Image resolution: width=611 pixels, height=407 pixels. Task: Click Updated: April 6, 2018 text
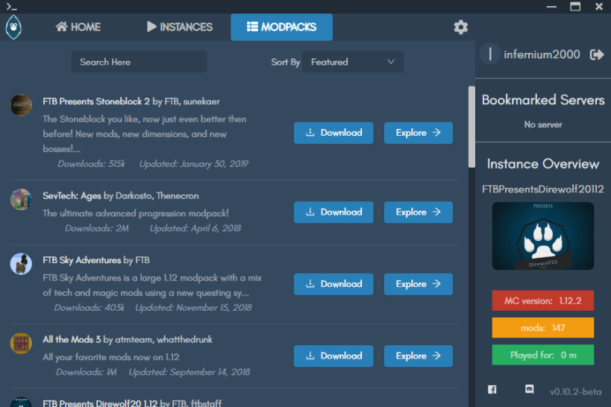tap(195, 228)
